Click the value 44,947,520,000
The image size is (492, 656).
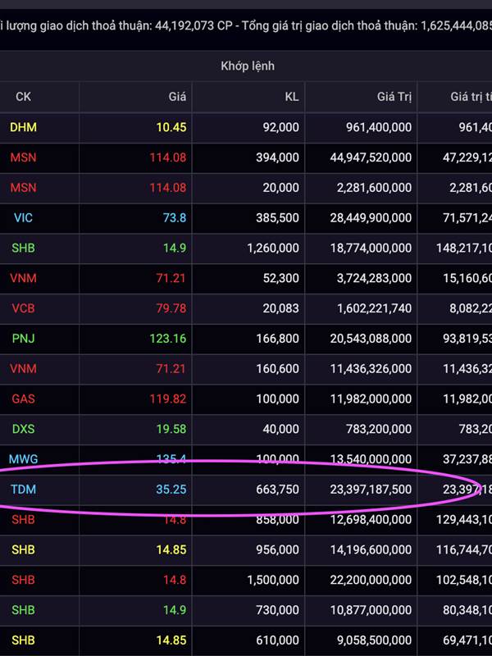[371, 157]
